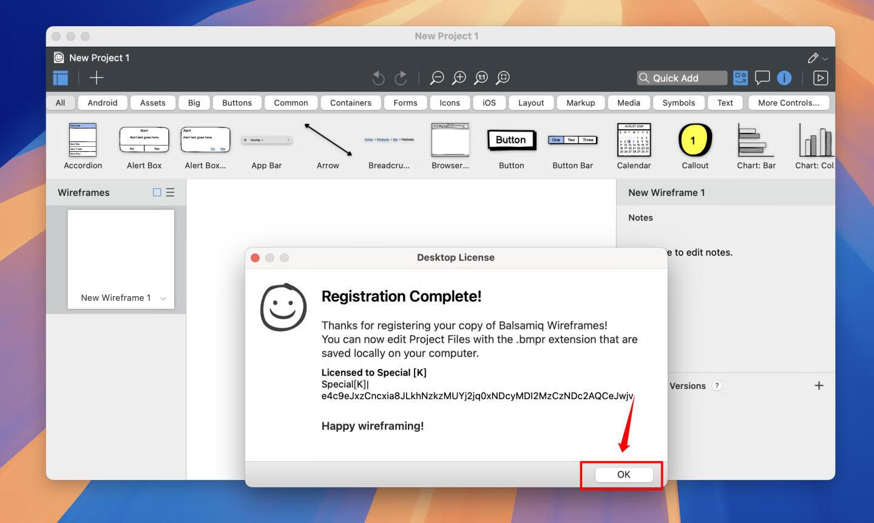874x523 pixels.
Task: Add a new wireframe with the plus icon
Action: [97, 78]
